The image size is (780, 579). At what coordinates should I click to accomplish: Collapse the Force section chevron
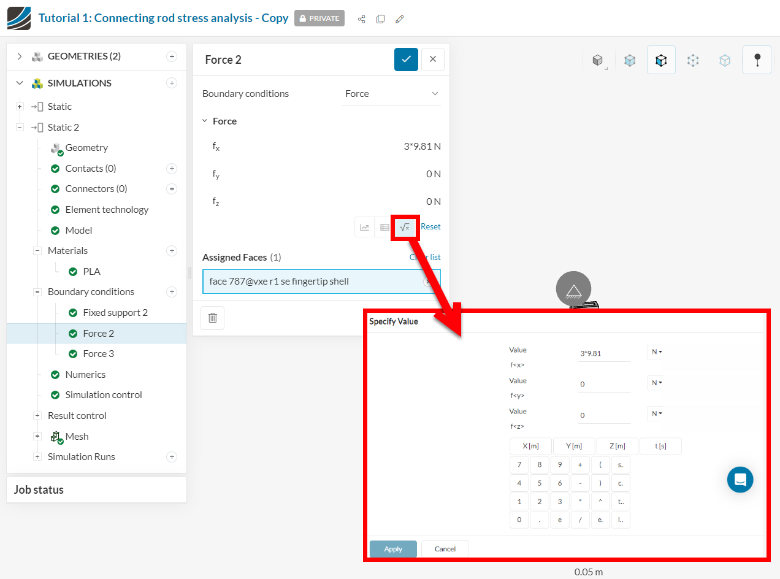tap(205, 121)
